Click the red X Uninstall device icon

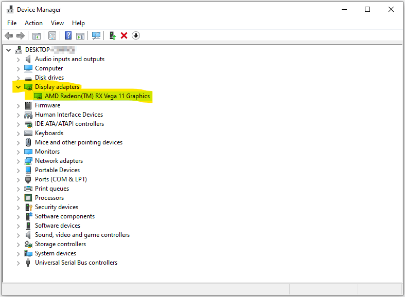coord(124,35)
